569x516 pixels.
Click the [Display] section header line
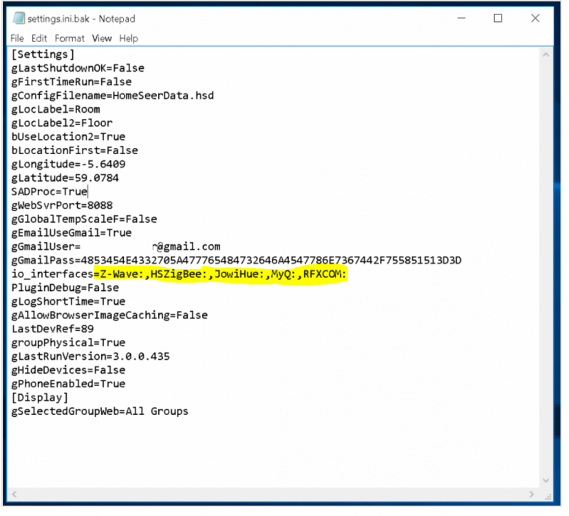tap(39, 398)
